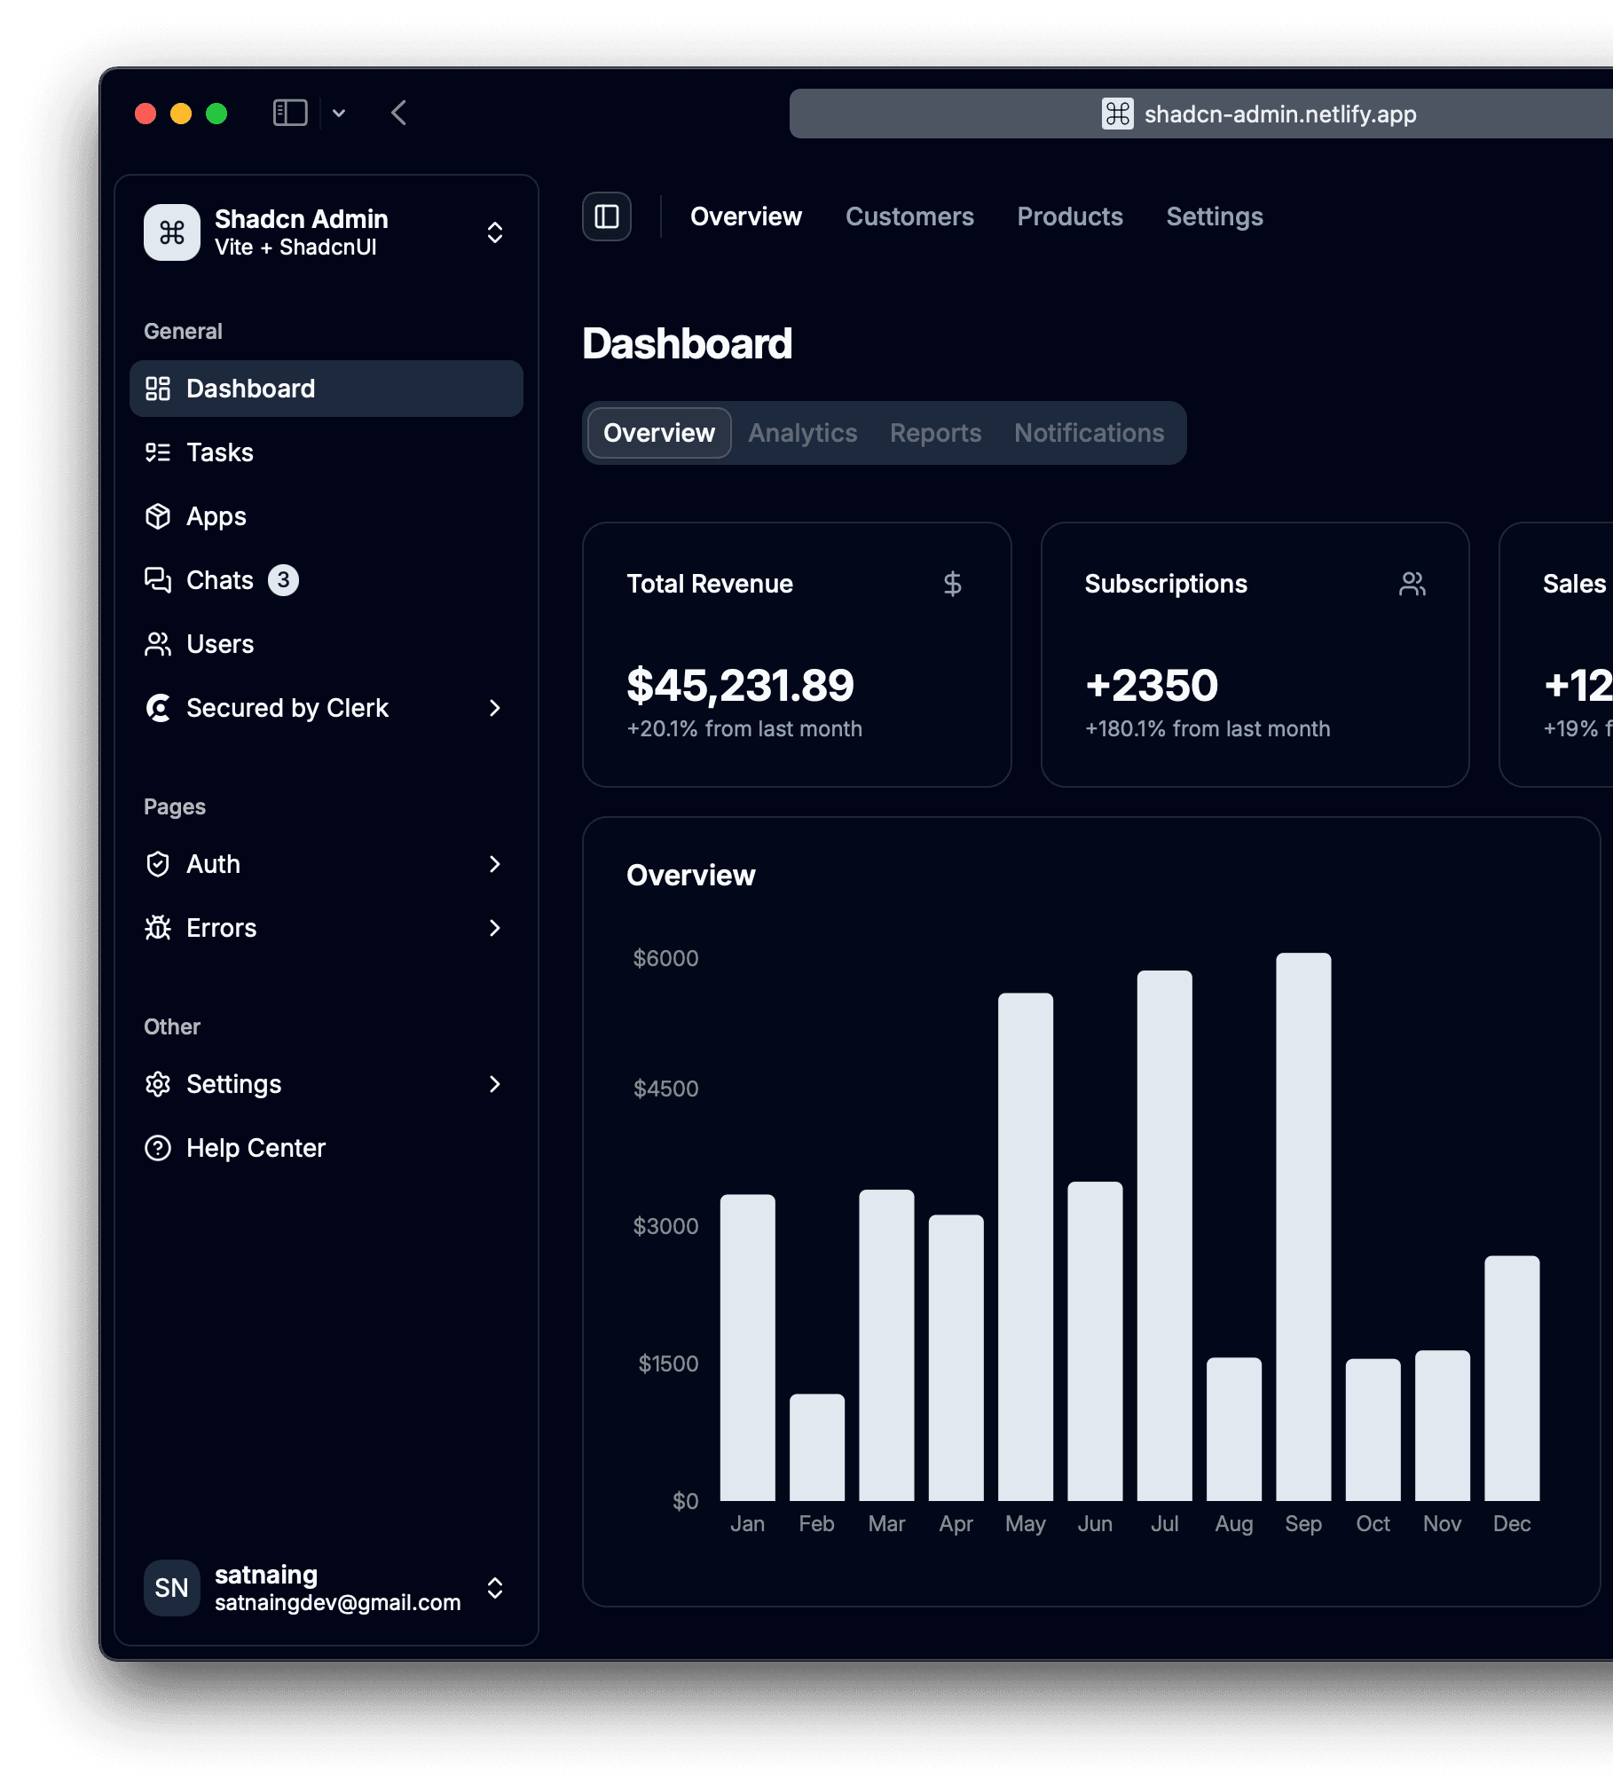Click the Shadcn Admin command logo

(172, 232)
